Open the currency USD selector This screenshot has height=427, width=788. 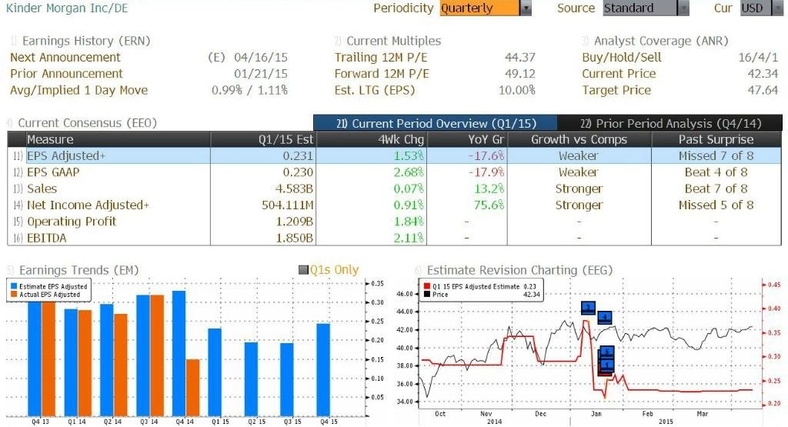tap(762, 8)
